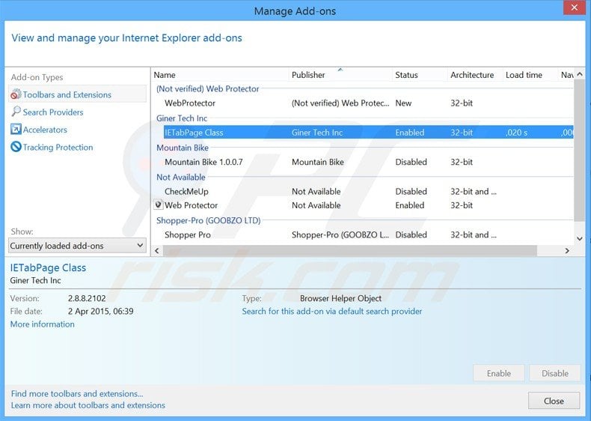Open the More information link
This screenshot has width=591, height=421.
42,324
